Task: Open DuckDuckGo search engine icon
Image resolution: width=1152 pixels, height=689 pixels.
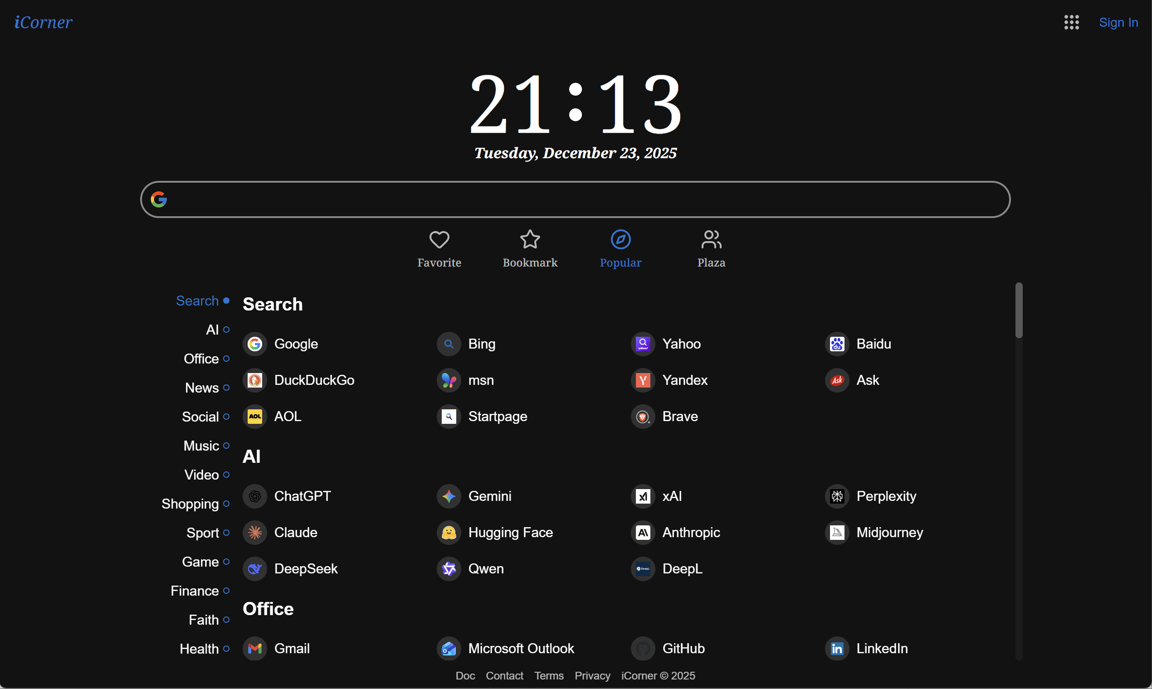Action: [254, 380]
